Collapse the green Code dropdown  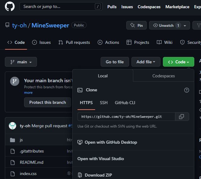tap(178, 62)
